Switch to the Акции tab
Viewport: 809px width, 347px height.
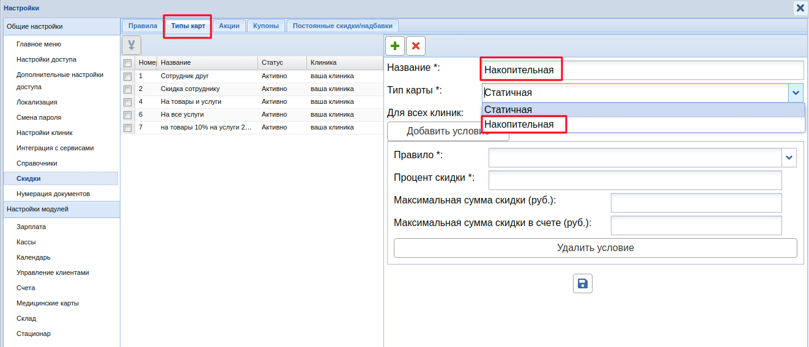tap(229, 26)
